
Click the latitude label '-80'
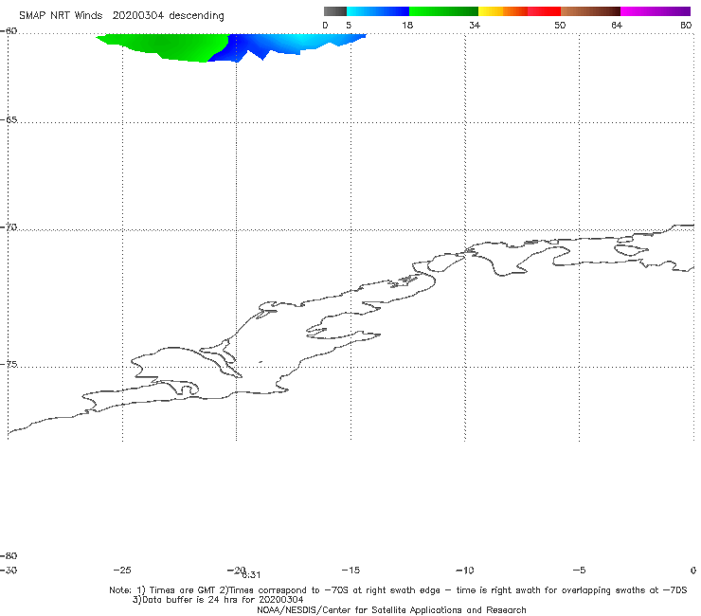pyautogui.click(x=9, y=555)
